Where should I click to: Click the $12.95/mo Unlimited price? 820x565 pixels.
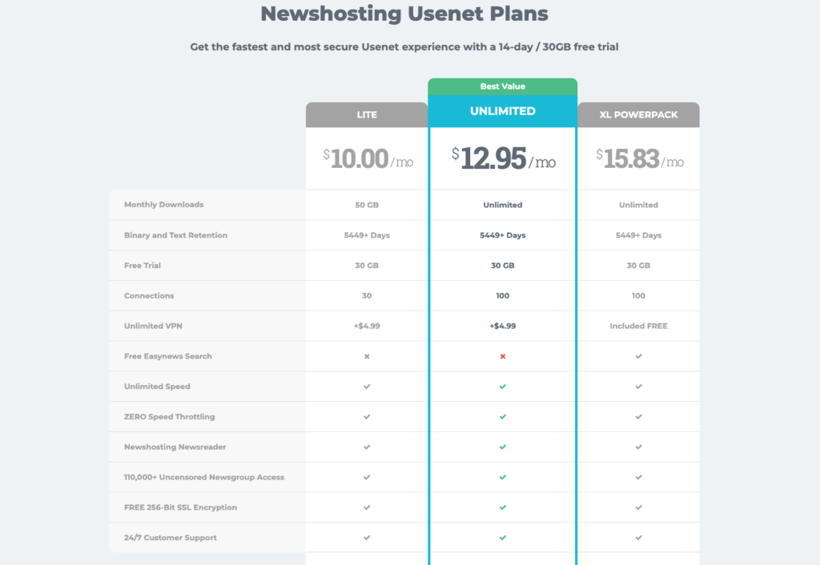coord(503,158)
